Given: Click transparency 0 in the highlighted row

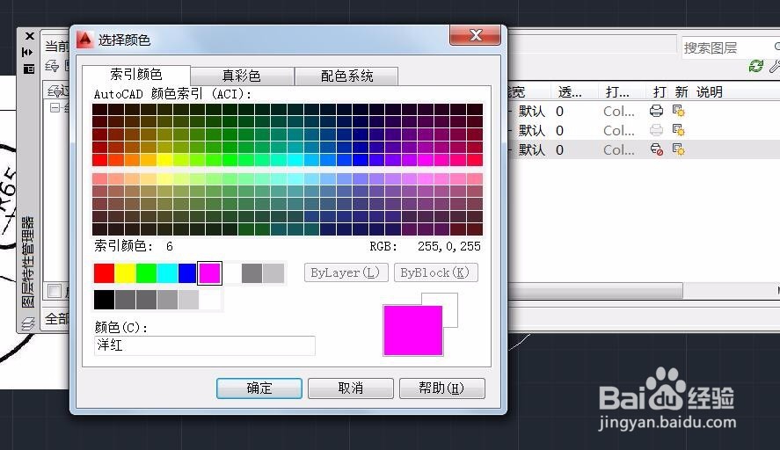Looking at the screenshot, I should pos(559,149).
